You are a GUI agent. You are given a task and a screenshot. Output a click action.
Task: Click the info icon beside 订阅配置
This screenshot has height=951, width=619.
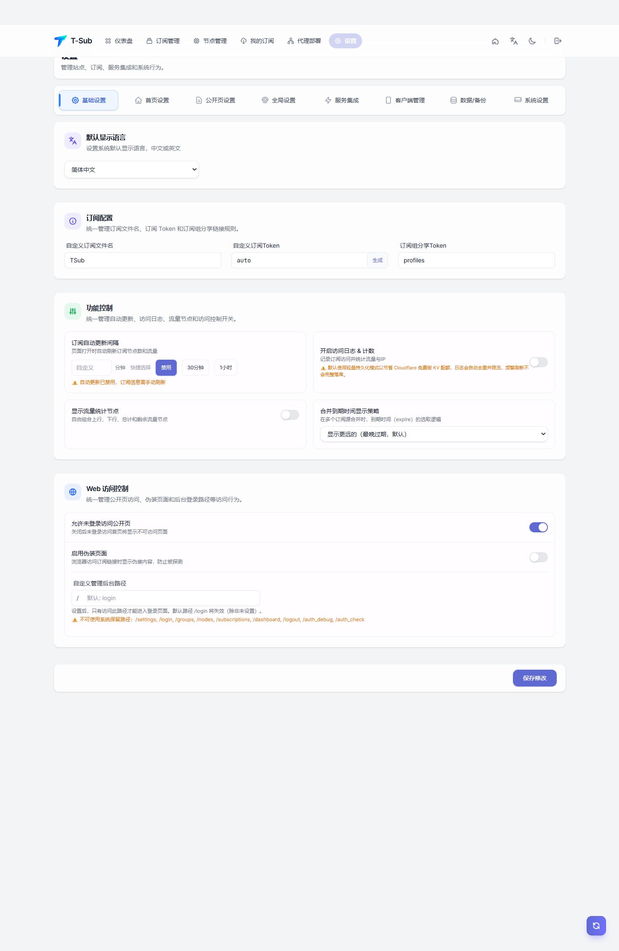[x=73, y=221]
